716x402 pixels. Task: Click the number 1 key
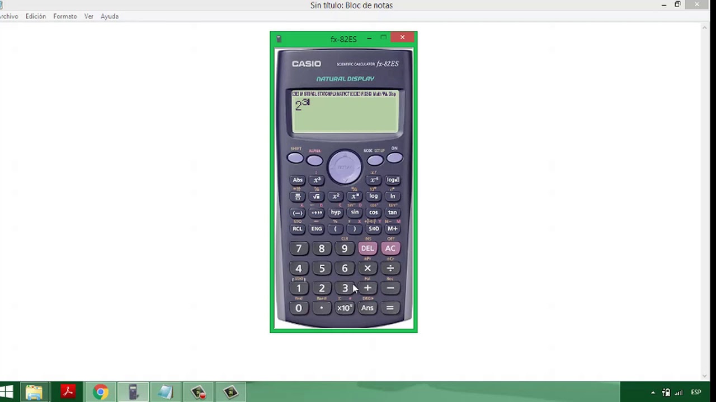pos(299,288)
